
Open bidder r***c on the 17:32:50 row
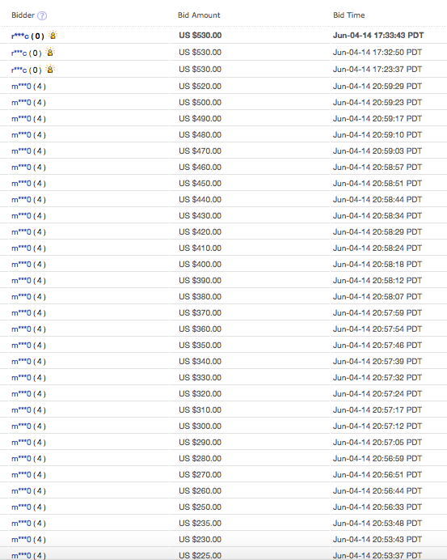click(19, 53)
